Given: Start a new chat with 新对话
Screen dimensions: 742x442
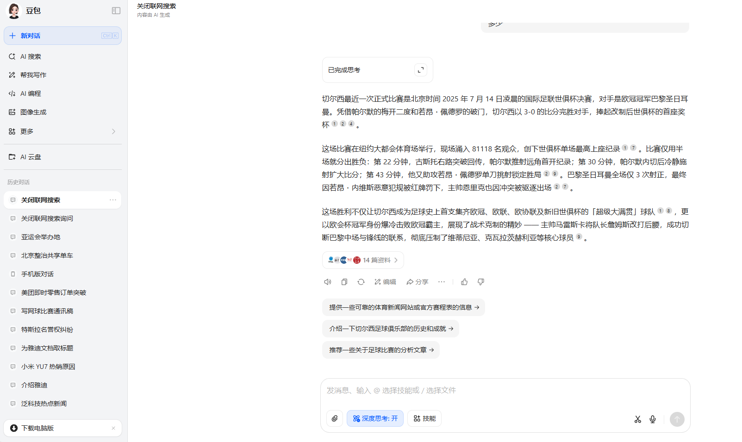Looking at the screenshot, I should pos(62,36).
